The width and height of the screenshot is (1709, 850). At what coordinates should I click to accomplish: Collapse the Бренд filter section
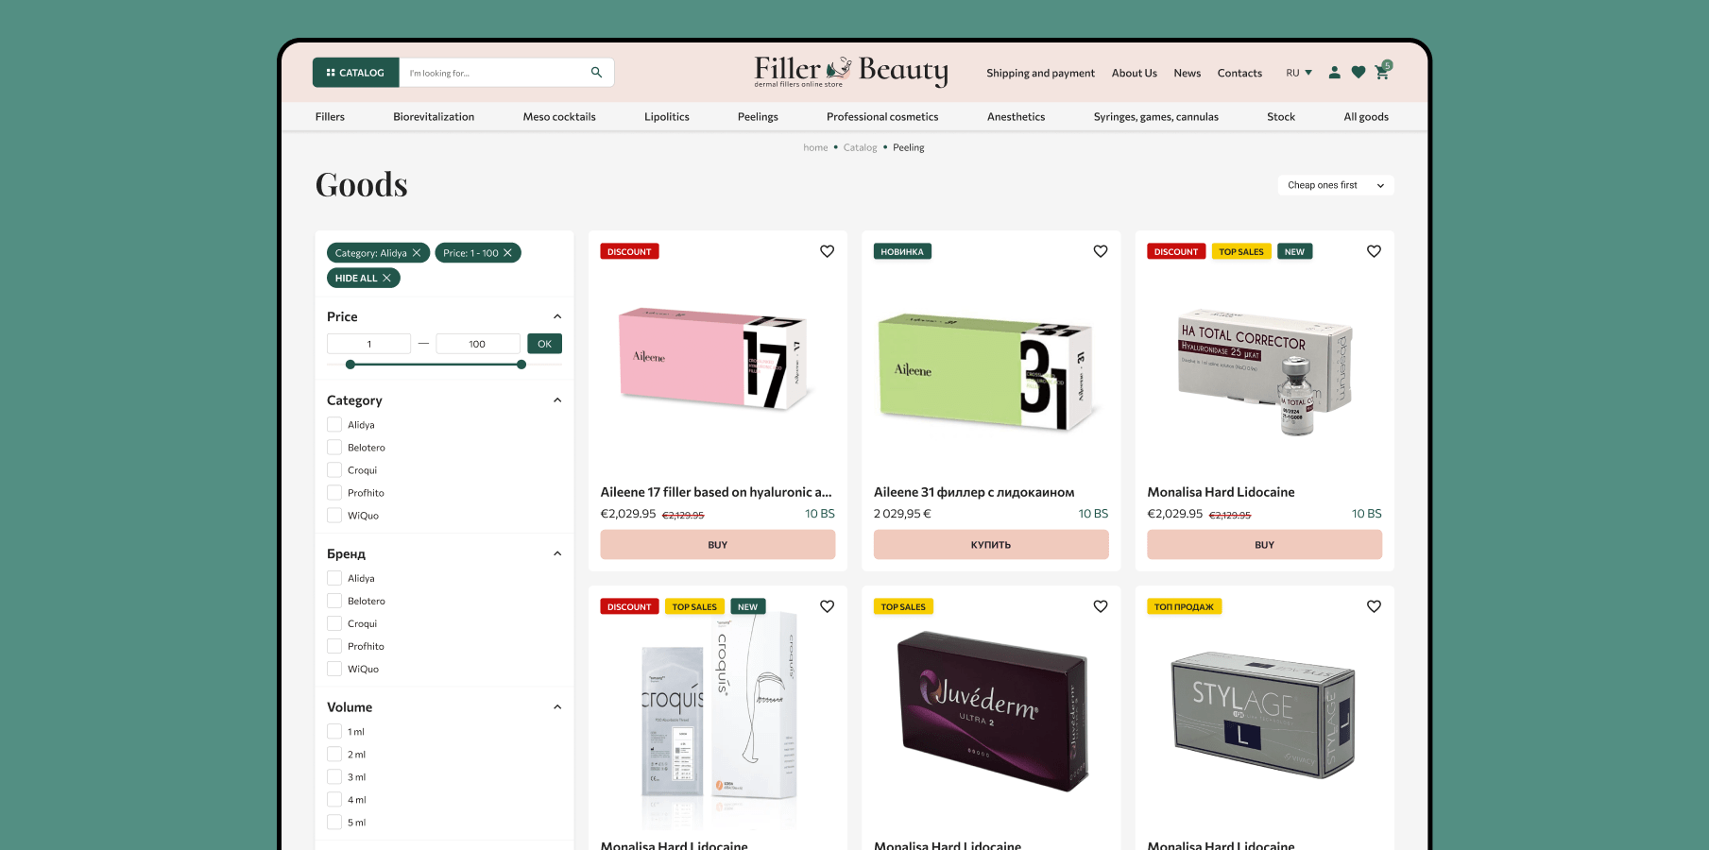coord(557,553)
